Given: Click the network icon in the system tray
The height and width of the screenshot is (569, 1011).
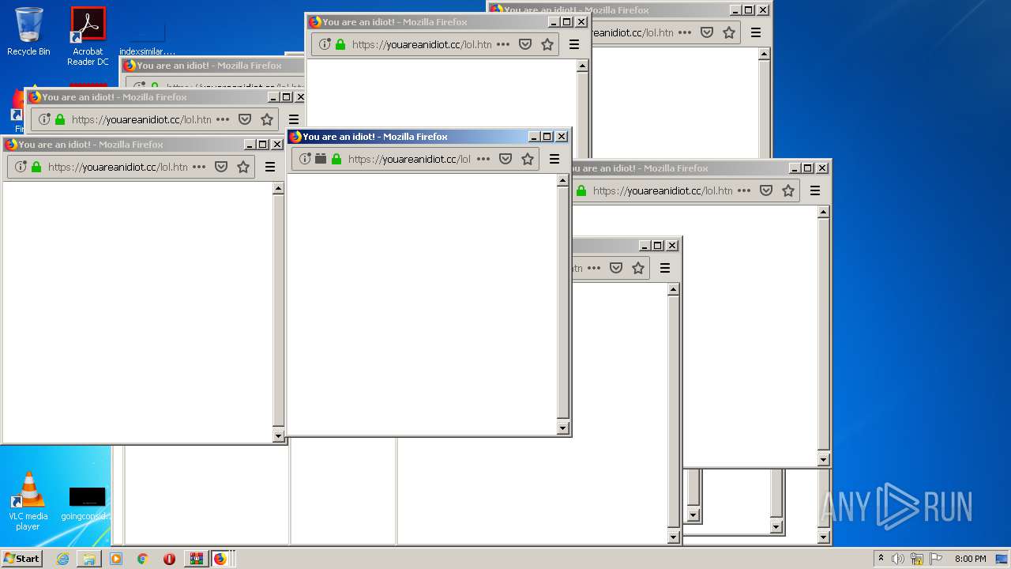Looking at the screenshot, I should [917, 559].
